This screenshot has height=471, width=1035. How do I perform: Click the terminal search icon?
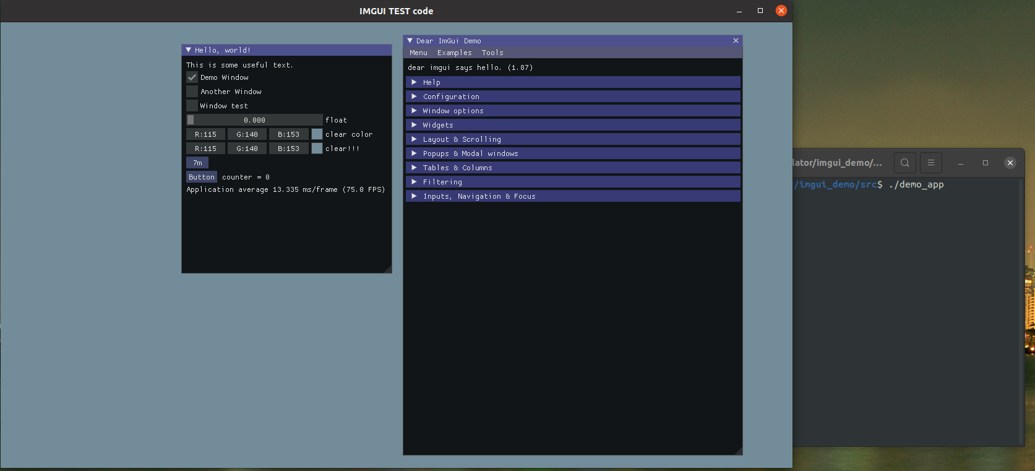[x=905, y=163]
